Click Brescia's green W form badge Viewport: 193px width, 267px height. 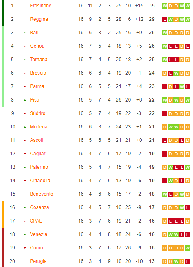(176, 73)
